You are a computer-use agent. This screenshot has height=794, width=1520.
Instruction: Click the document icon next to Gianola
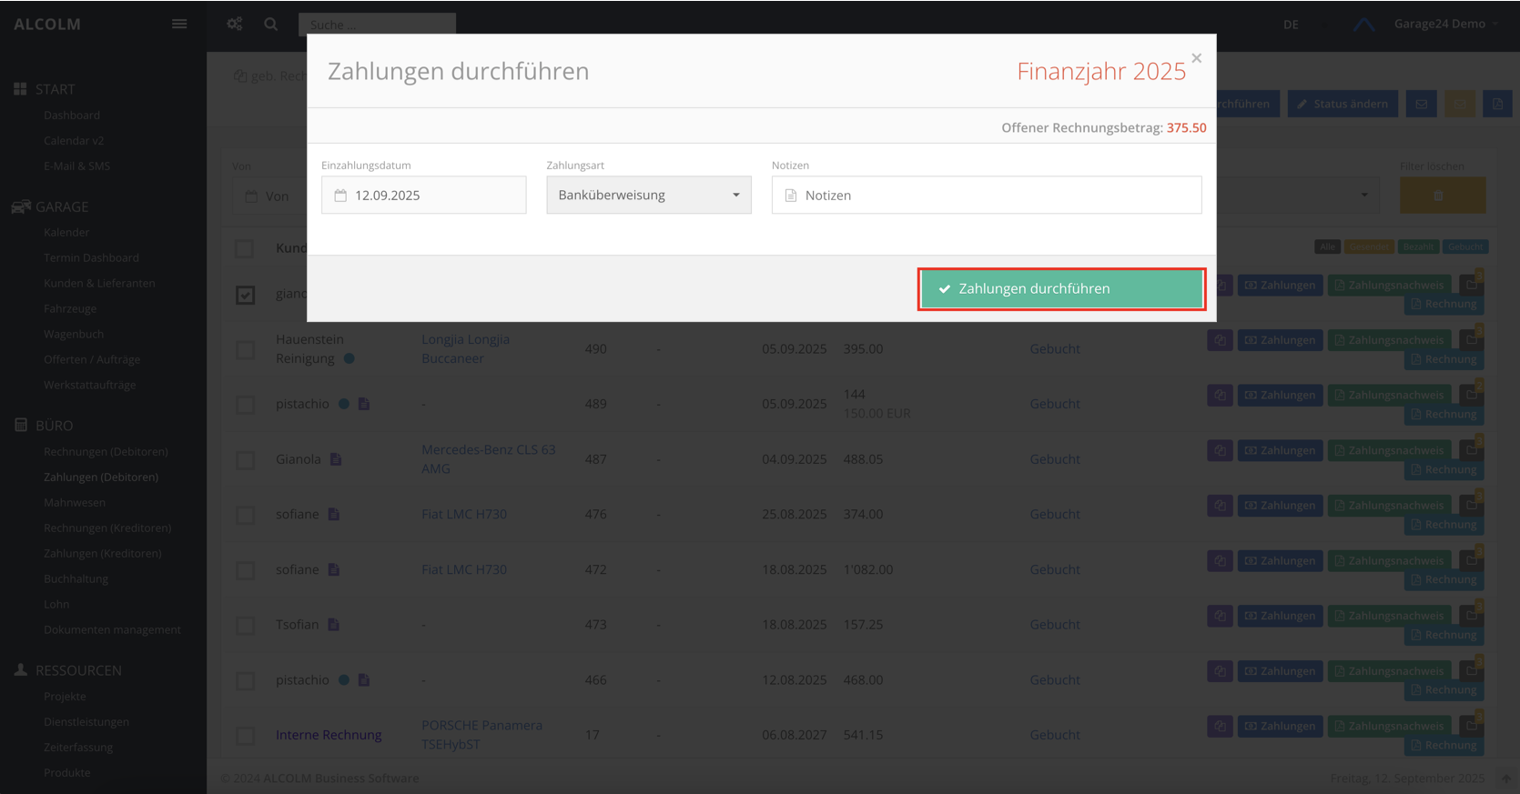[336, 459]
